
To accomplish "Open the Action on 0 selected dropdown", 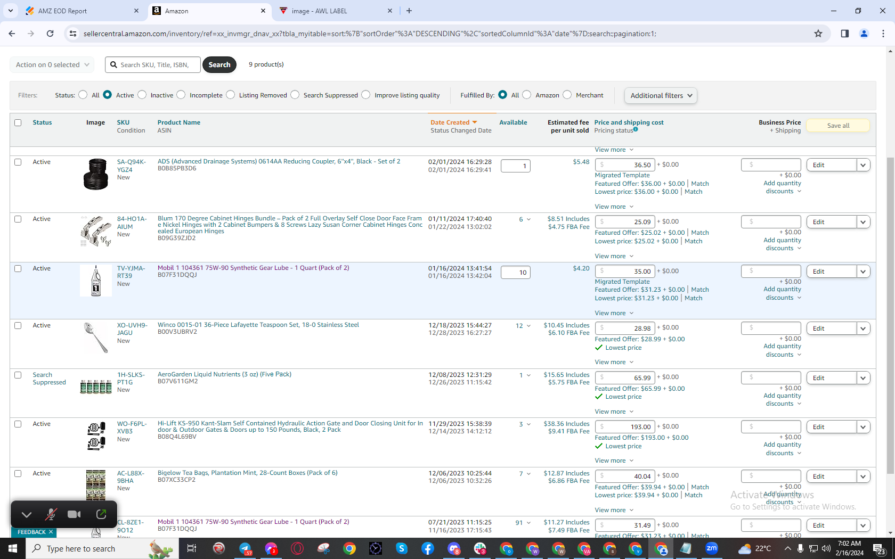I will 52,64.
